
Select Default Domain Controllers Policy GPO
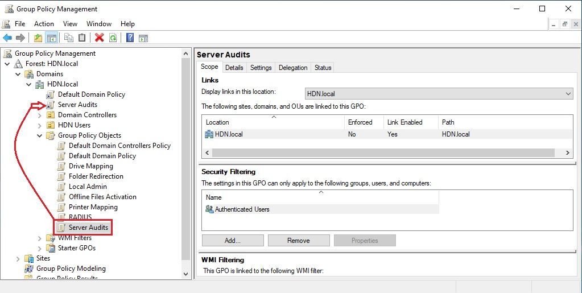point(119,146)
